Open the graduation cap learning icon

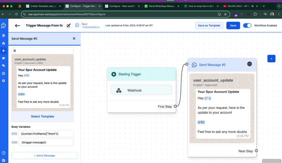(x=3, y=36)
